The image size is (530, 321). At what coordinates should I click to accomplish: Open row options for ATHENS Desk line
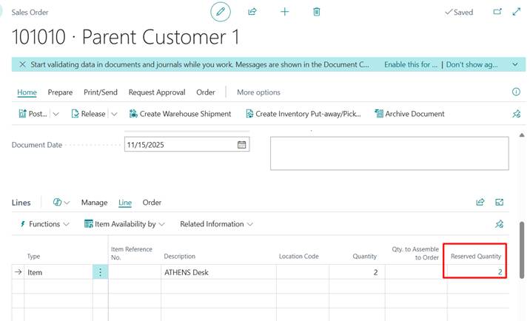point(101,272)
